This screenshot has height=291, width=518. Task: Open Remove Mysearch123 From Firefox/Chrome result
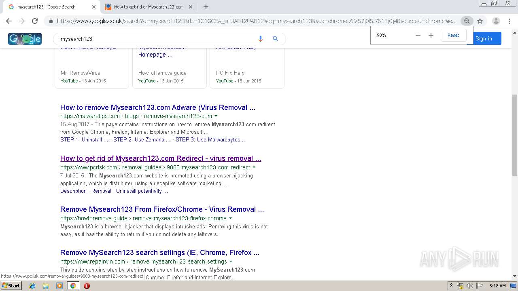[x=162, y=209]
